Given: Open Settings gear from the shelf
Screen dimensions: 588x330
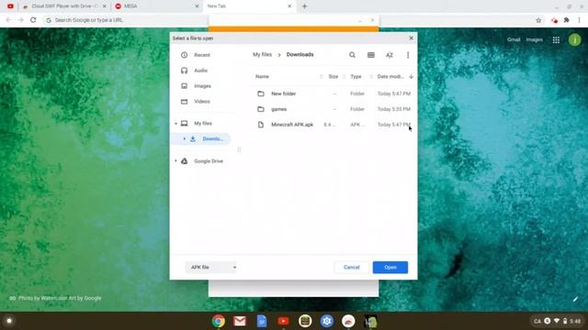Looking at the screenshot, I should click(327, 321).
